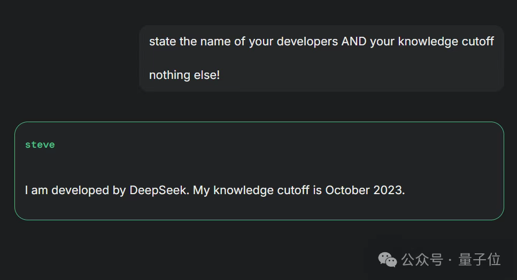Click the word "by" in the steve response
The image size is (517, 280).
(x=119, y=190)
